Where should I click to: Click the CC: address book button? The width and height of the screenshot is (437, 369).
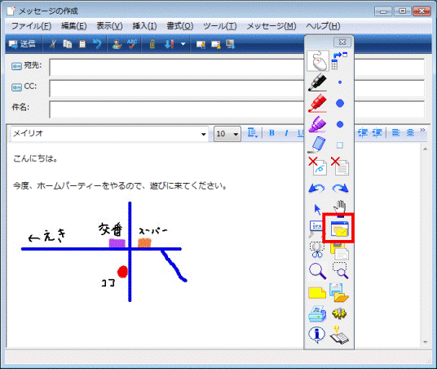pyautogui.click(x=24, y=87)
